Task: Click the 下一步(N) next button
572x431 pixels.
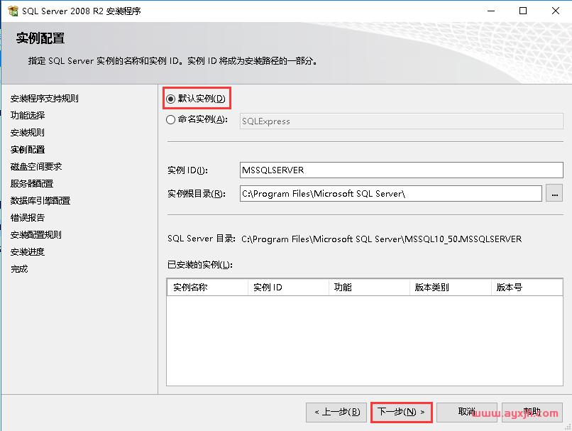Action: coord(401,413)
